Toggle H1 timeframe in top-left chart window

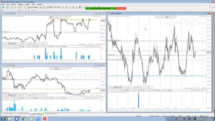click(61, 17)
